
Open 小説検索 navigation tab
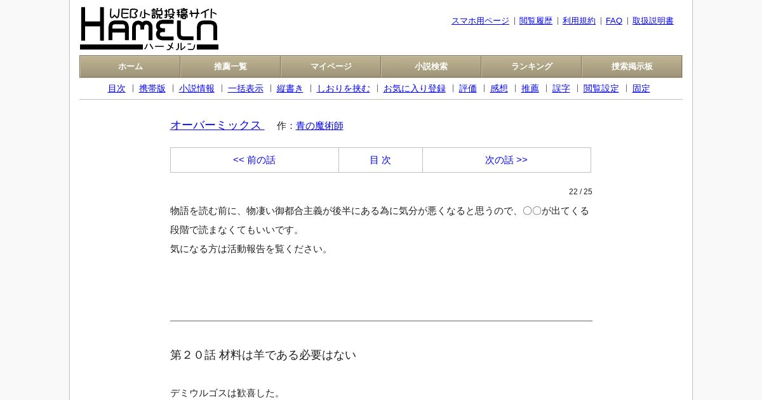click(431, 67)
